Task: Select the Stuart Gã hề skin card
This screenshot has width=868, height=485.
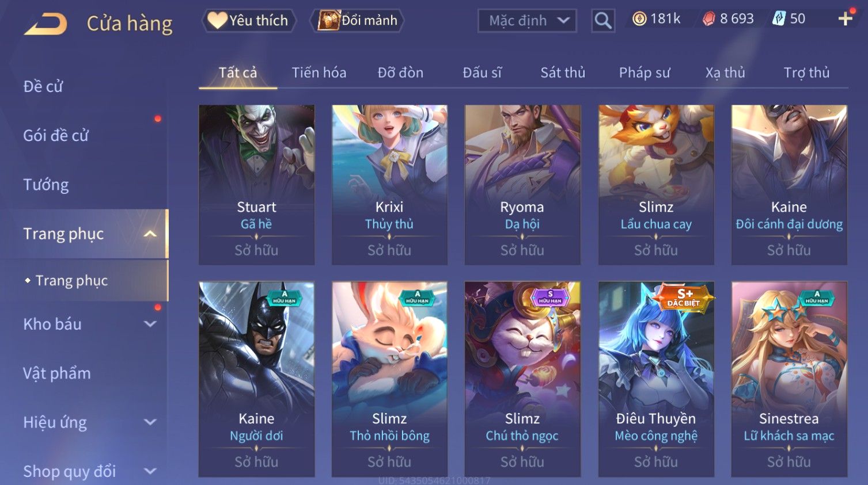Action: coord(256,185)
